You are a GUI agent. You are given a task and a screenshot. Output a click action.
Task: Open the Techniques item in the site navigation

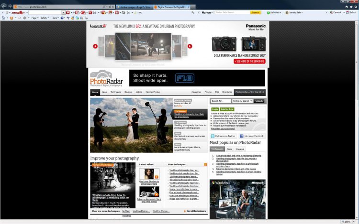pos(116,92)
